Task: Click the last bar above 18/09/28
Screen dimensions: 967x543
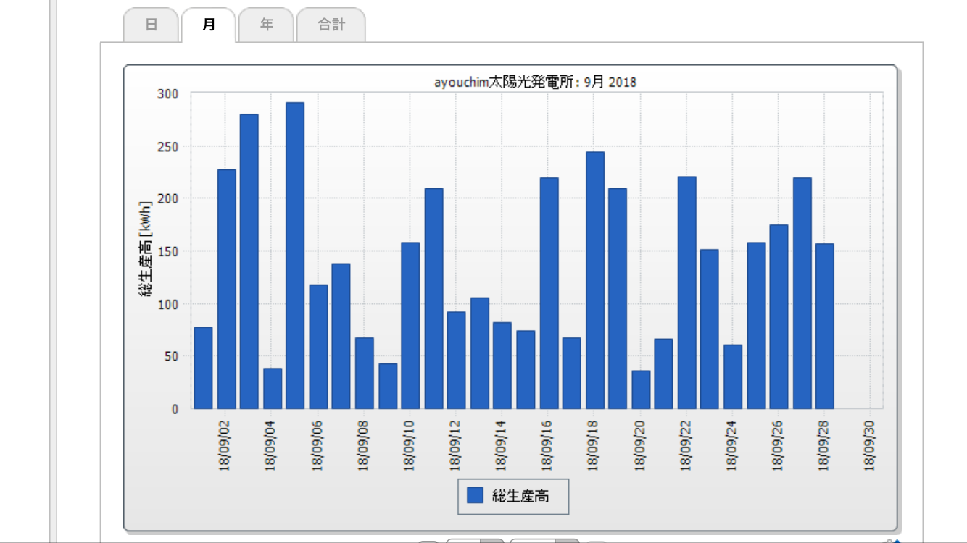Action: [x=825, y=327]
